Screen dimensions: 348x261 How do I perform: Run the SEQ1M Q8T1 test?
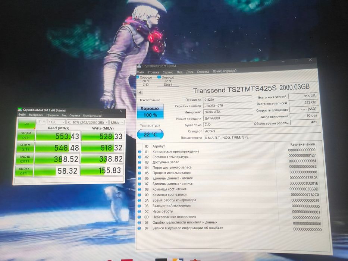tap(26, 135)
